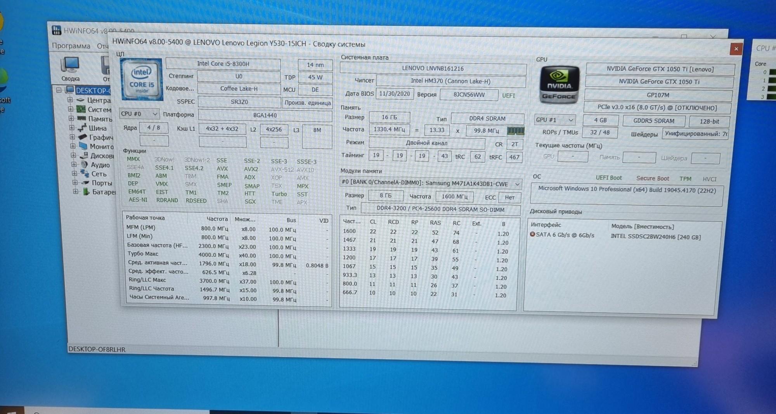Click the NVIDIA GeForce logo badge

pyautogui.click(x=559, y=85)
